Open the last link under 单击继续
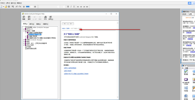Viewport: 195px width, 100px height. pos(76,74)
